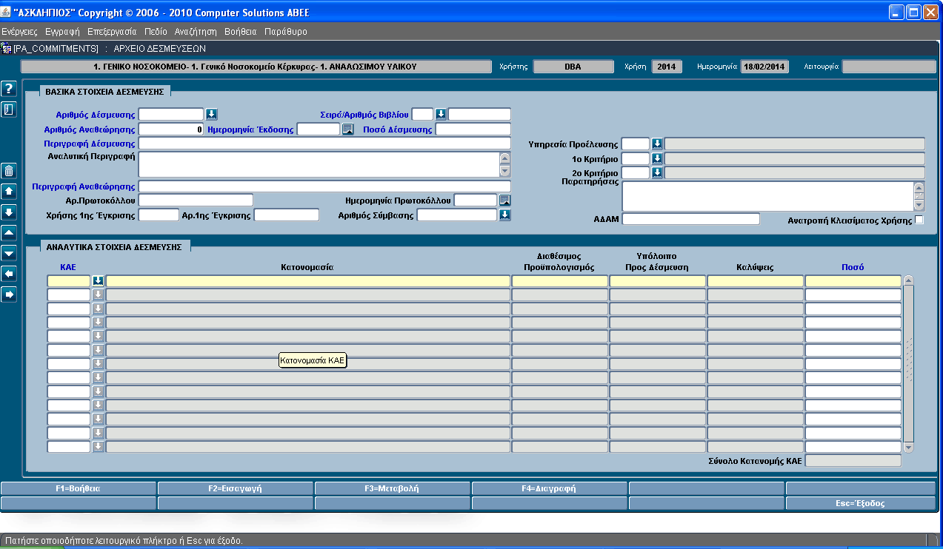Open lookup list for Σειρά/Αριθμός Βιβλίου
This screenshot has width=943, height=549.
441,114
